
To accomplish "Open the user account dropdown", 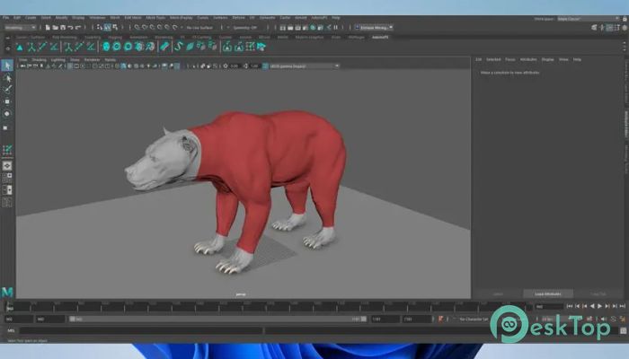I will 374,27.
